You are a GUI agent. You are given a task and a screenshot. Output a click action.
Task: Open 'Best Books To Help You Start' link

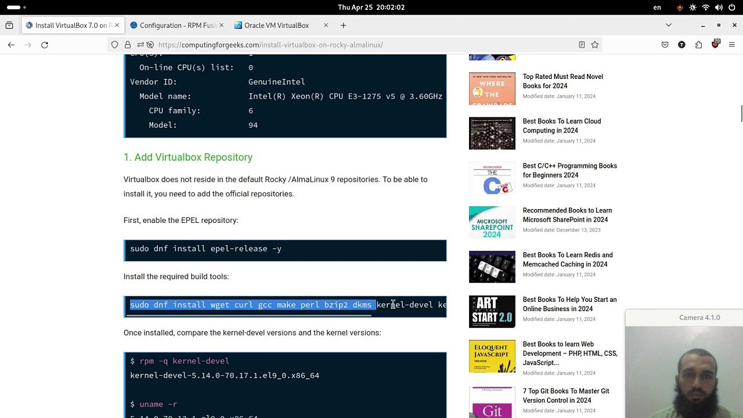(569, 304)
